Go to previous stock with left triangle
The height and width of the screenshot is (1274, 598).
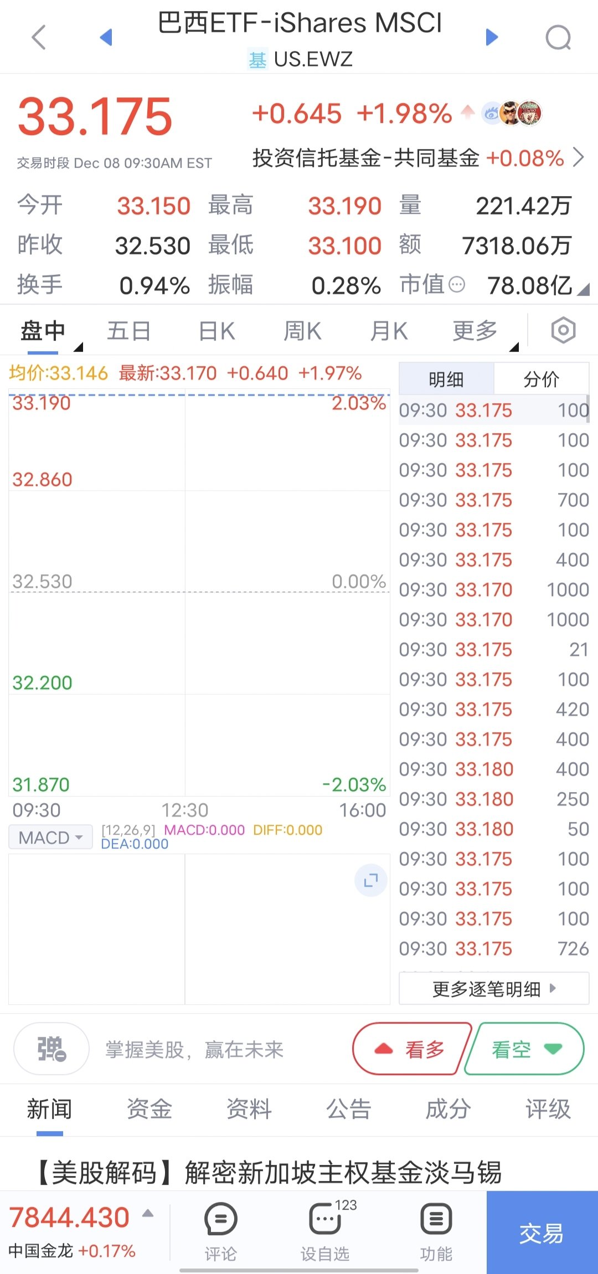[x=106, y=37]
